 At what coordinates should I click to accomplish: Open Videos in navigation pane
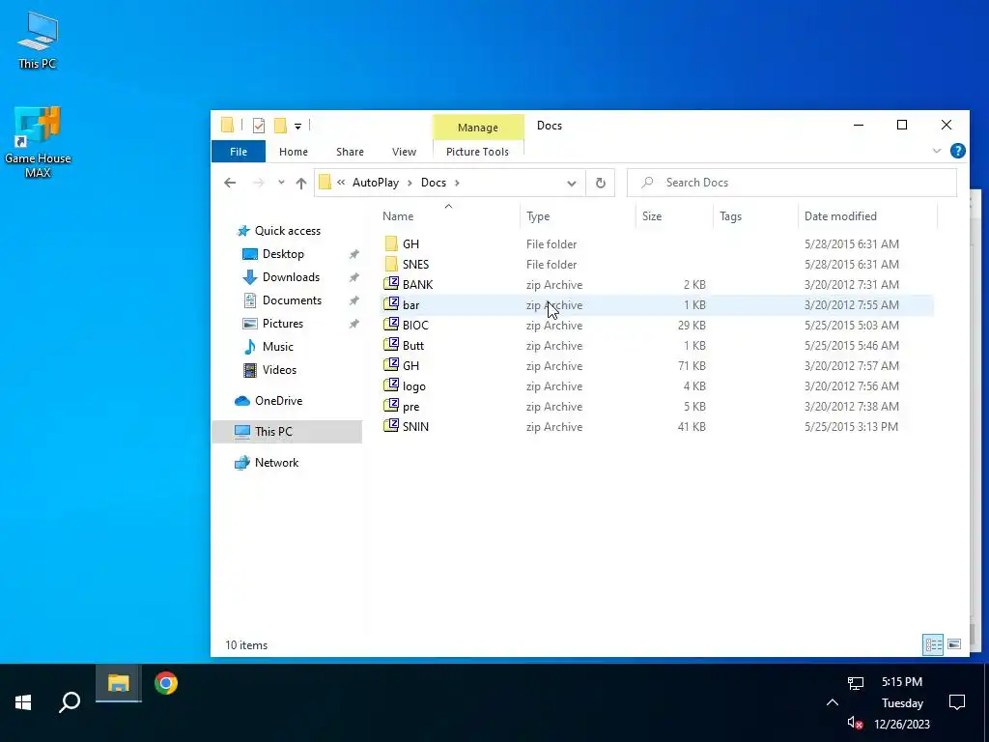[x=279, y=370]
